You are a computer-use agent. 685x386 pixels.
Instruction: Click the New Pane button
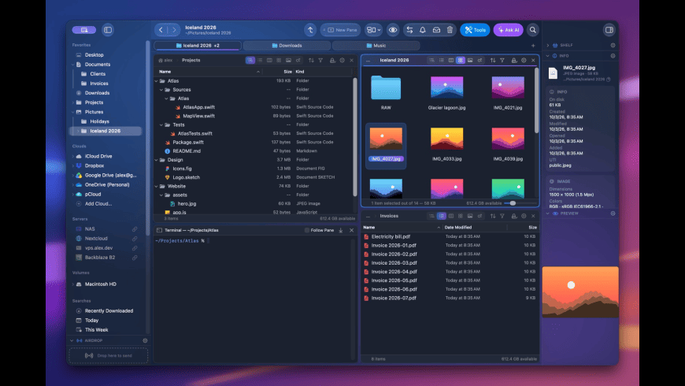341,30
